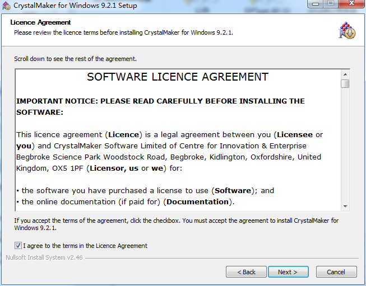Screen dimensions: 366x286
Task: Click 'Scroll down to see the rest' text
Action: pos(75,59)
